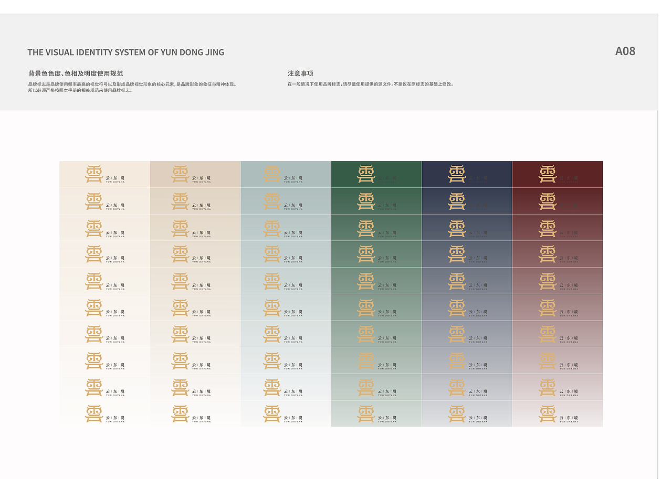Click the gold emblem in the bottom navy-column swatch
Image resolution: width=672 pixels, height=479 pixels.
point(457,414)
